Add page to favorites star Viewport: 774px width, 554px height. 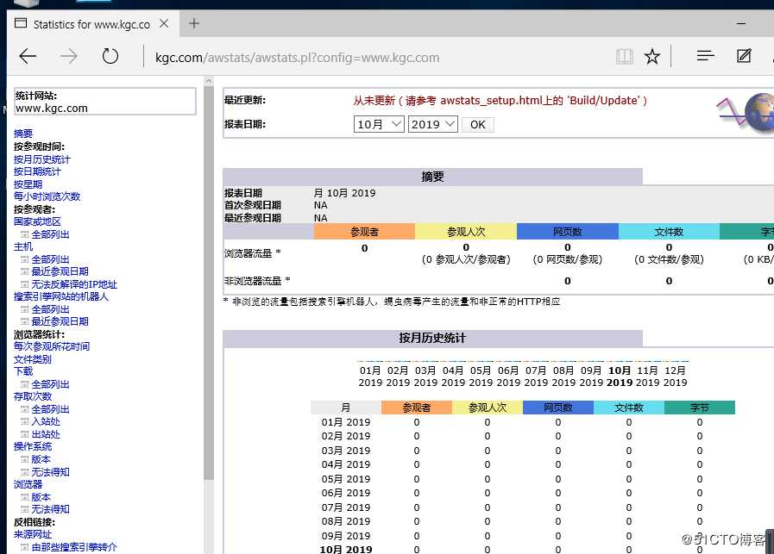[x=652, y=57]
